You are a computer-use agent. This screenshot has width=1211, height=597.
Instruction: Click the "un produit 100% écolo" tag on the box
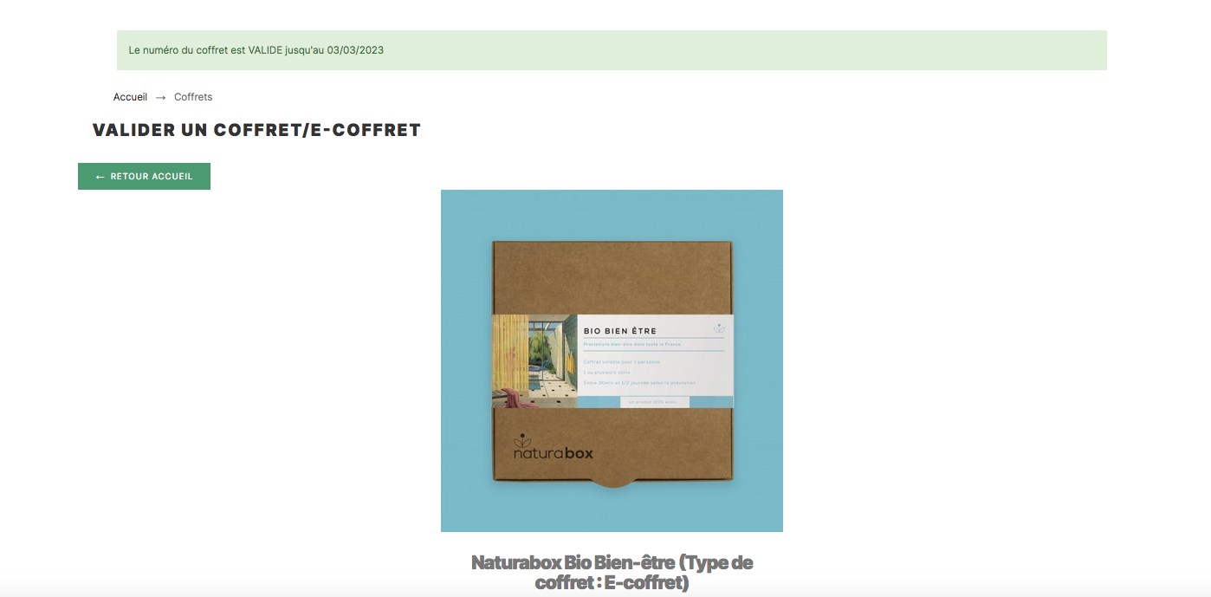click(x=655, y=402)
